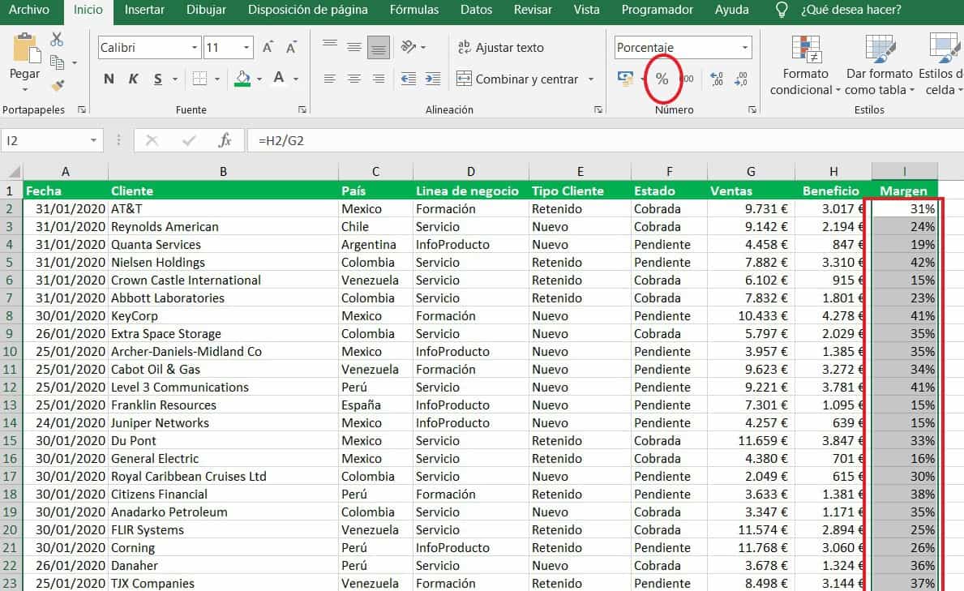Screen dimensions: 964x591
Task: Align text to top
Action: (330, 45)
